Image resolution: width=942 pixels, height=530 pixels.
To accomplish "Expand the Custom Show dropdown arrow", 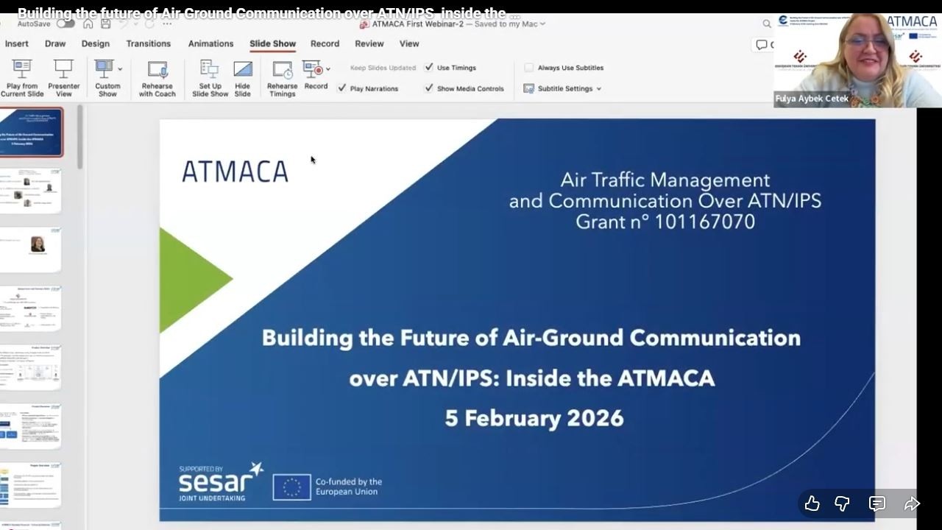I will (120, 69).
